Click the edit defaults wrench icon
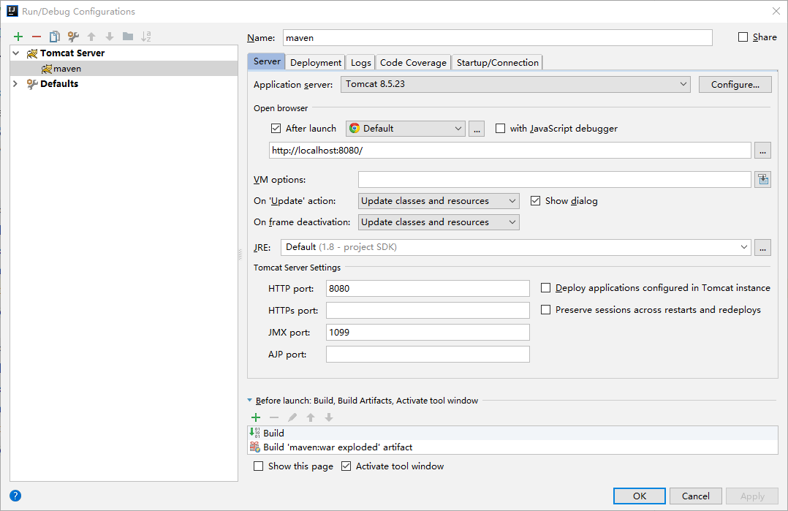This screenshot has height=511, width=788. point(73,37)
